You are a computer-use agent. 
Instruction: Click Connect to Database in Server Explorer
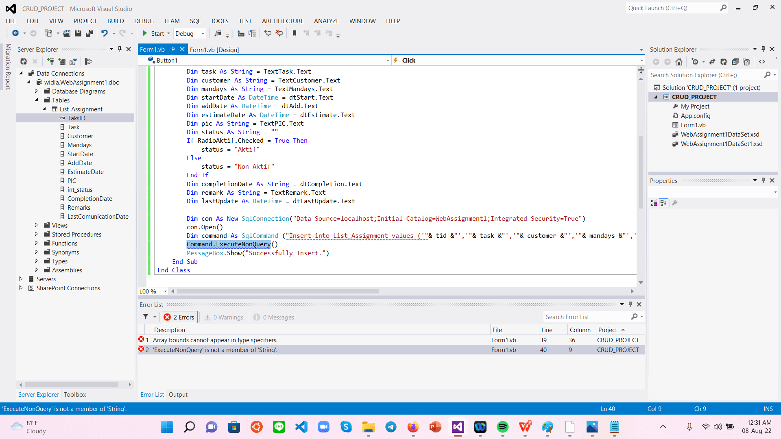50,61
